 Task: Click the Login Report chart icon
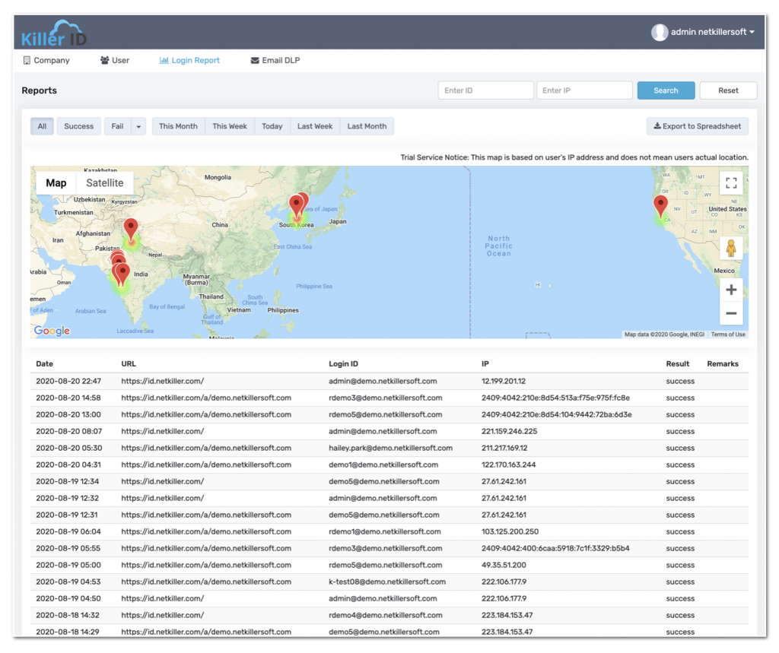(x=164, y=60)
